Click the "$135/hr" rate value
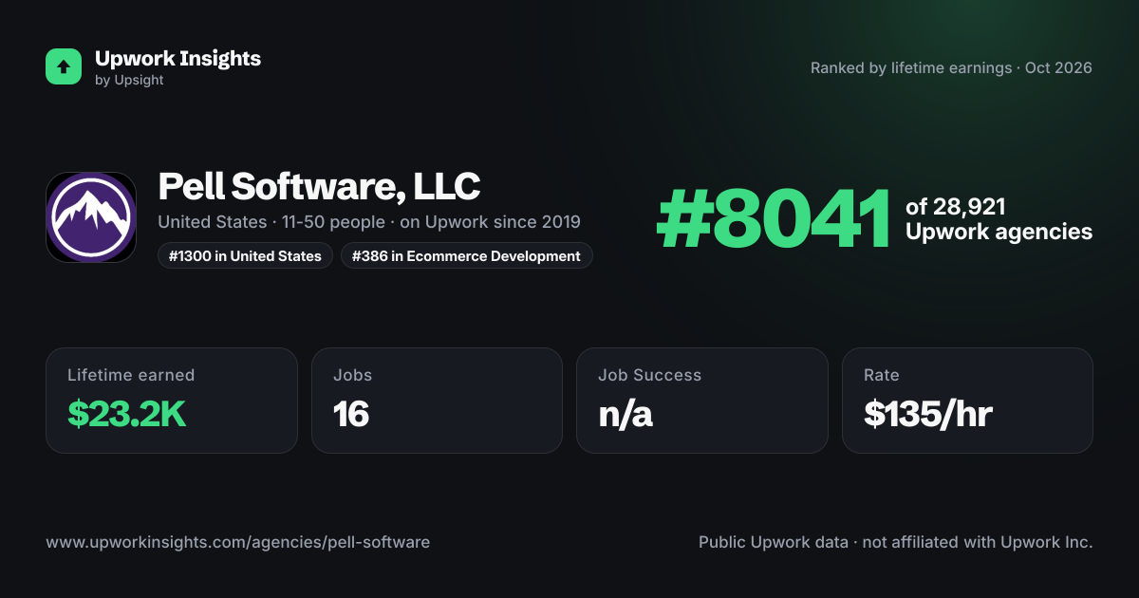This screenshot has height=598, width=1139. click(928, 413)
